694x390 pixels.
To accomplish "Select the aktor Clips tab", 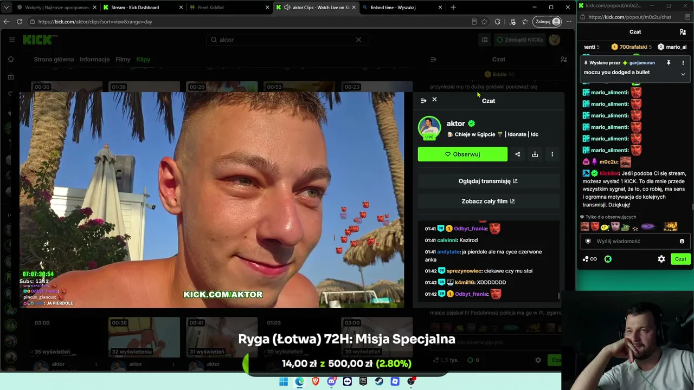I will click(x=316, y=8).
